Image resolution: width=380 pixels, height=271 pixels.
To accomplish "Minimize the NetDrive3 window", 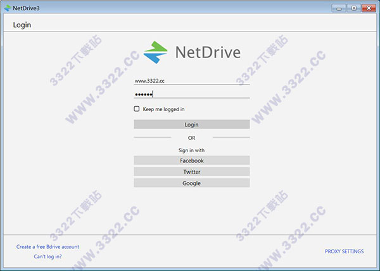I will pos(339,8).
